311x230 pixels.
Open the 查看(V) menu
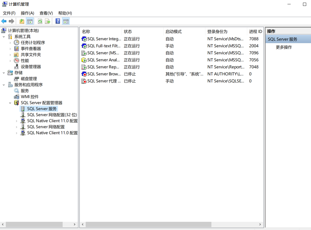(46, 13)
